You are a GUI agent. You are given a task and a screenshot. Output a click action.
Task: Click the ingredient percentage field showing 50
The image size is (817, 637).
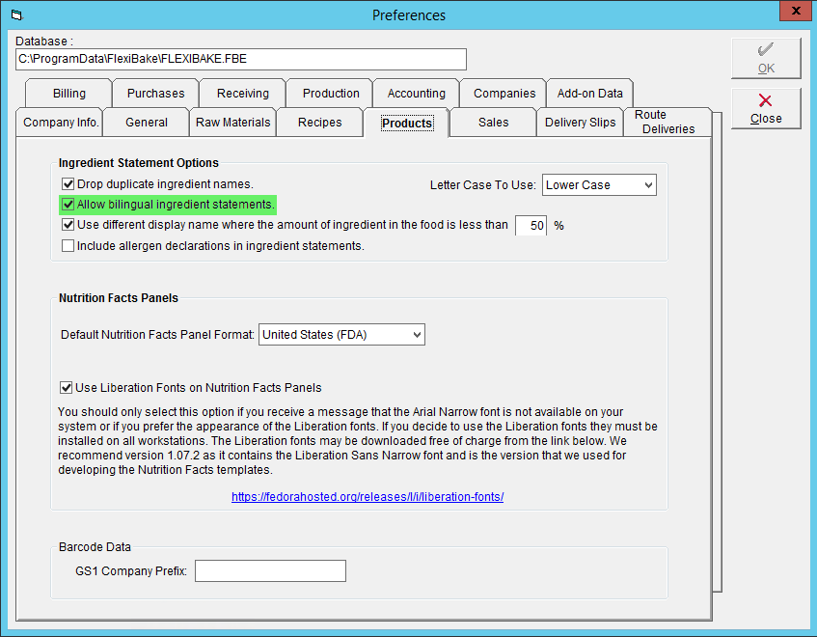pyautogui.click(x=531, y=226)
